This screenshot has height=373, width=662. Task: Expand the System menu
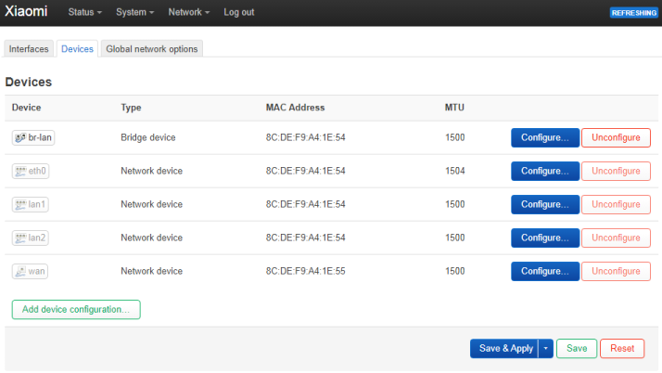point(135,13)
